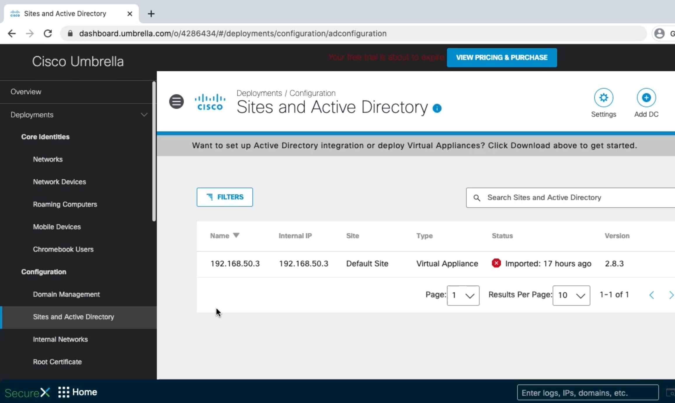Sort by Name column arrow
The image size is (675, 403).
click(x=236, y=235)
